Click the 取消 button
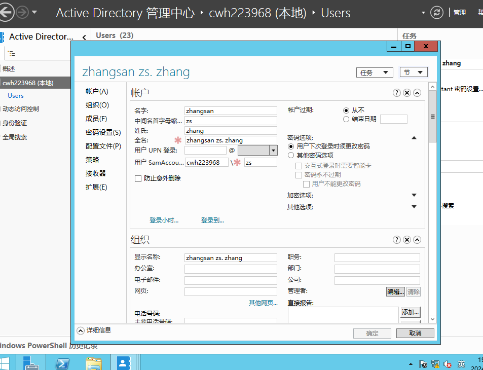Viewport: 483px width, 370px height. 415,334
